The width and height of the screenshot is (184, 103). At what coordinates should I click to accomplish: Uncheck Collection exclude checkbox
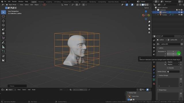[x=177, y=10]
